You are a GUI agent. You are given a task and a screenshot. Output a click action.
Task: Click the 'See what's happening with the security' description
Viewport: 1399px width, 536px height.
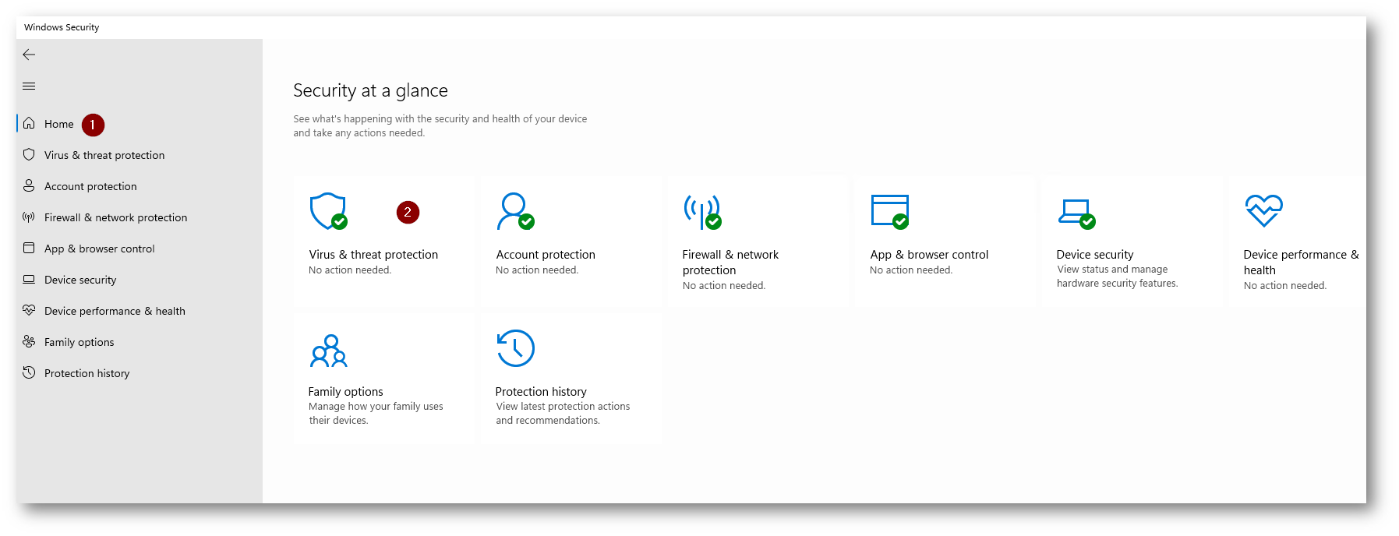point(440,126)
